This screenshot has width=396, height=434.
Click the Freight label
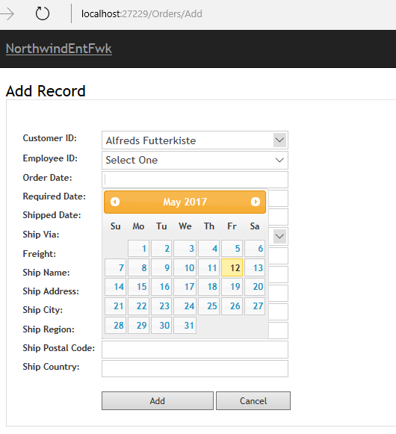pos(40,254)
